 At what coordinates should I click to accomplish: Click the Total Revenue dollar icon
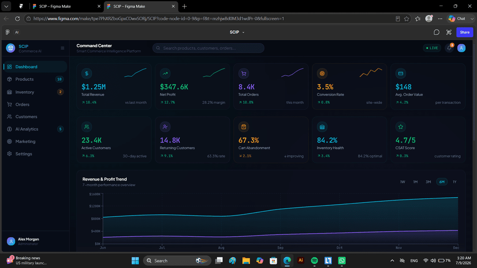87,74
